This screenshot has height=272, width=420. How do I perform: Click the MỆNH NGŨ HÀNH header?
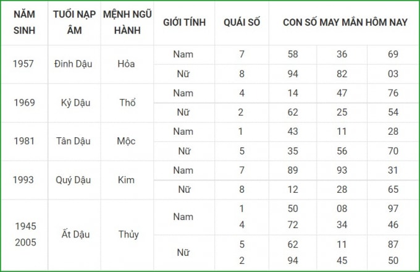pos(127,22)
